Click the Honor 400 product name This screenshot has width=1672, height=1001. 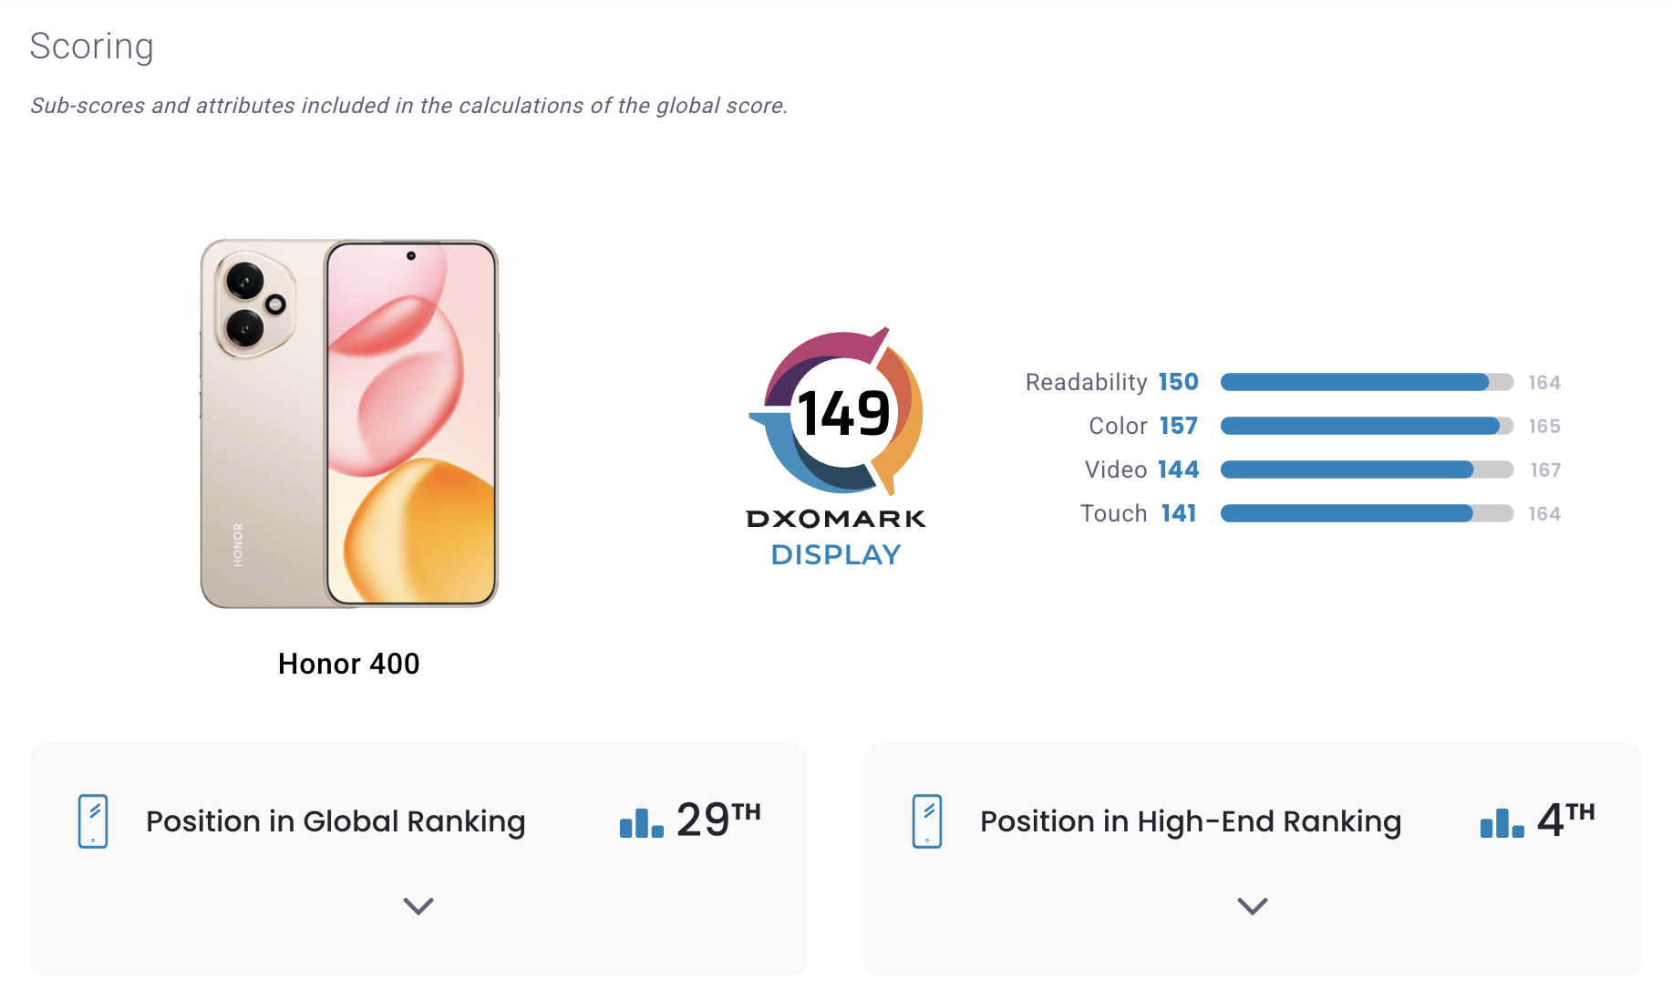349,664
